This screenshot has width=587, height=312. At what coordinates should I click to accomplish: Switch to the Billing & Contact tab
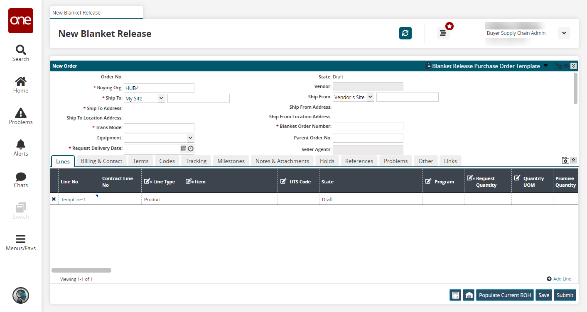[101, 161]
